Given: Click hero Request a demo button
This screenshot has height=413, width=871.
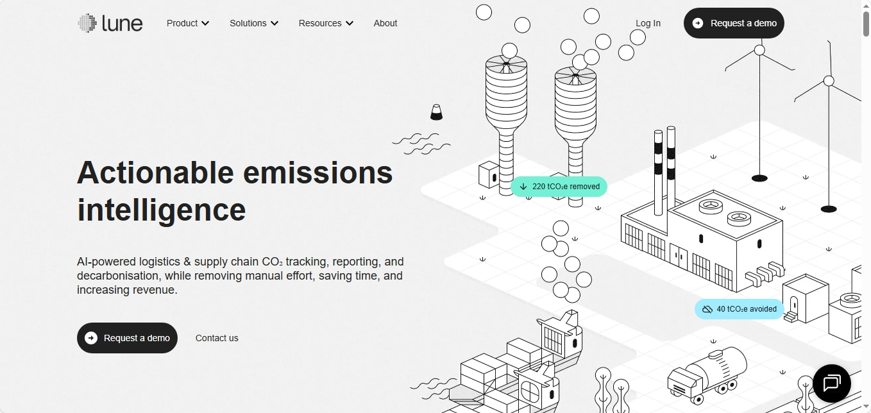Looking at the screenshot, I should pyautogui.click(x=127, y=338).
